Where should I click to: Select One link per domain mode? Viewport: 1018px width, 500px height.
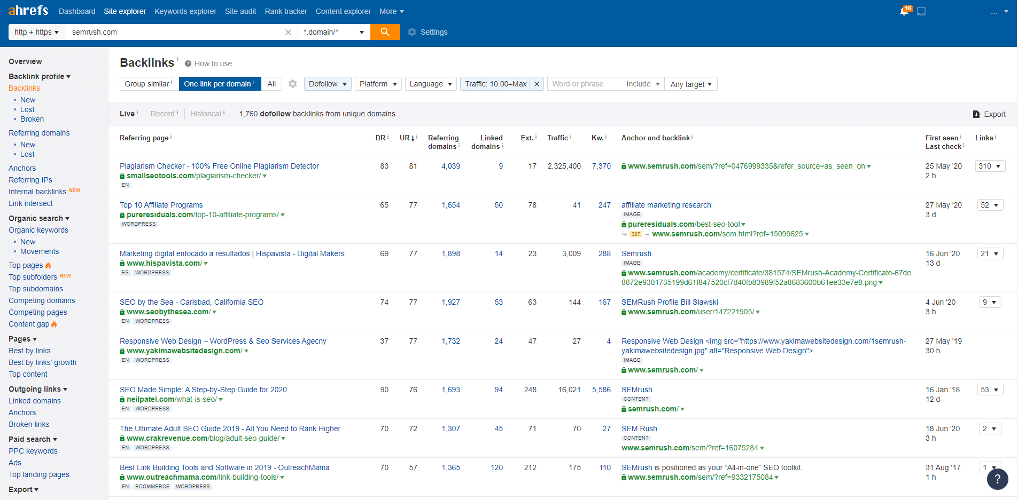[x=220, y=84]
